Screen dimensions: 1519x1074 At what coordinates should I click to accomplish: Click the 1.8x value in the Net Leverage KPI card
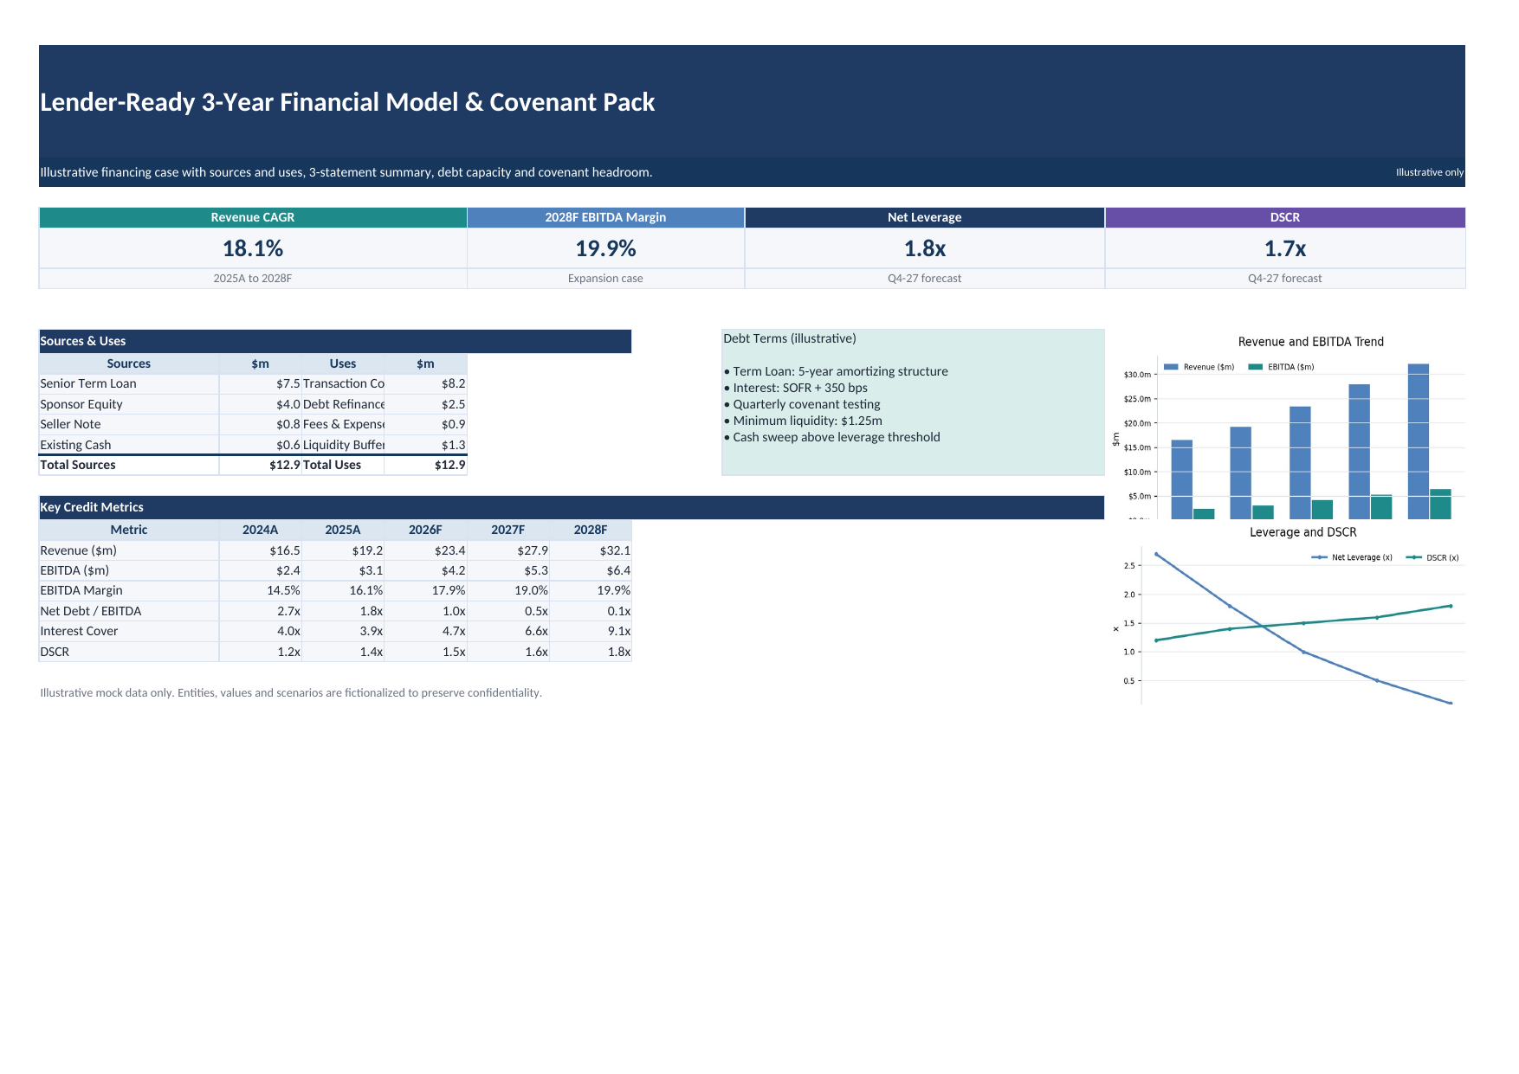[x=924, y=248]
